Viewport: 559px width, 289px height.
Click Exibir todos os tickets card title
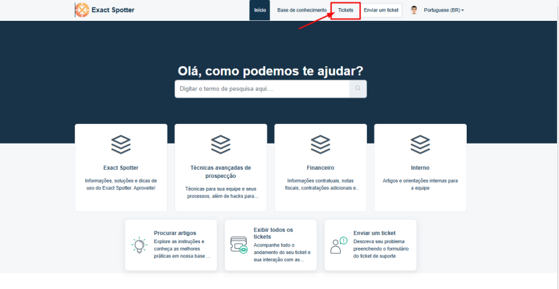tap(273, 233)
